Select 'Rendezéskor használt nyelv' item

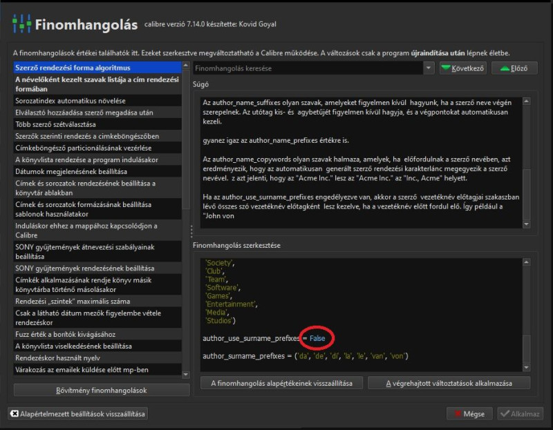point(97,358)
